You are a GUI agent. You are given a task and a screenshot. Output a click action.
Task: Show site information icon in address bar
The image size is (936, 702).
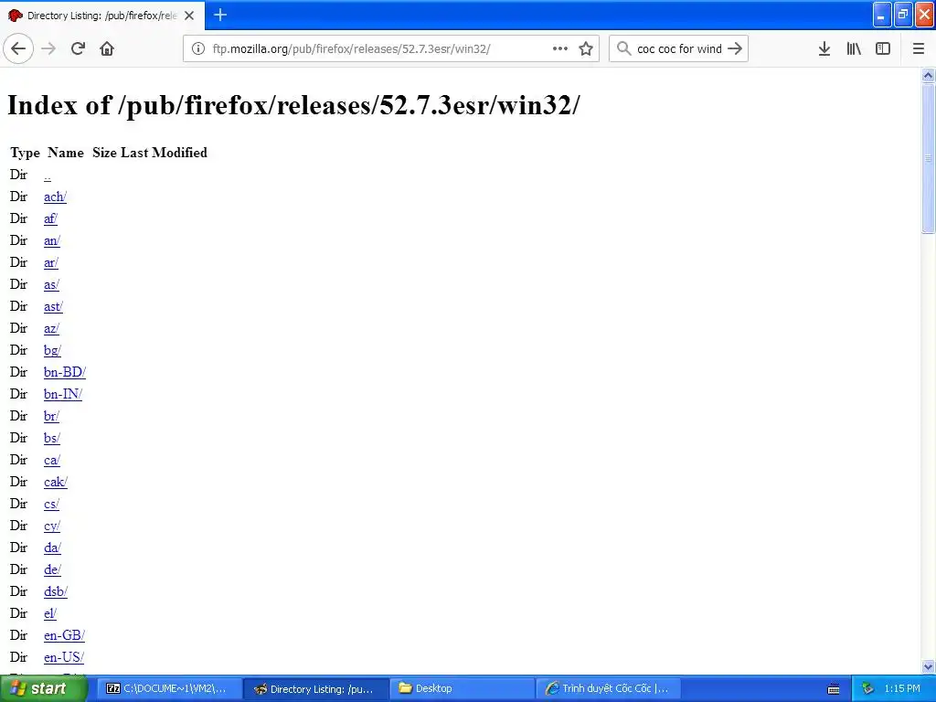coord(198,49)
